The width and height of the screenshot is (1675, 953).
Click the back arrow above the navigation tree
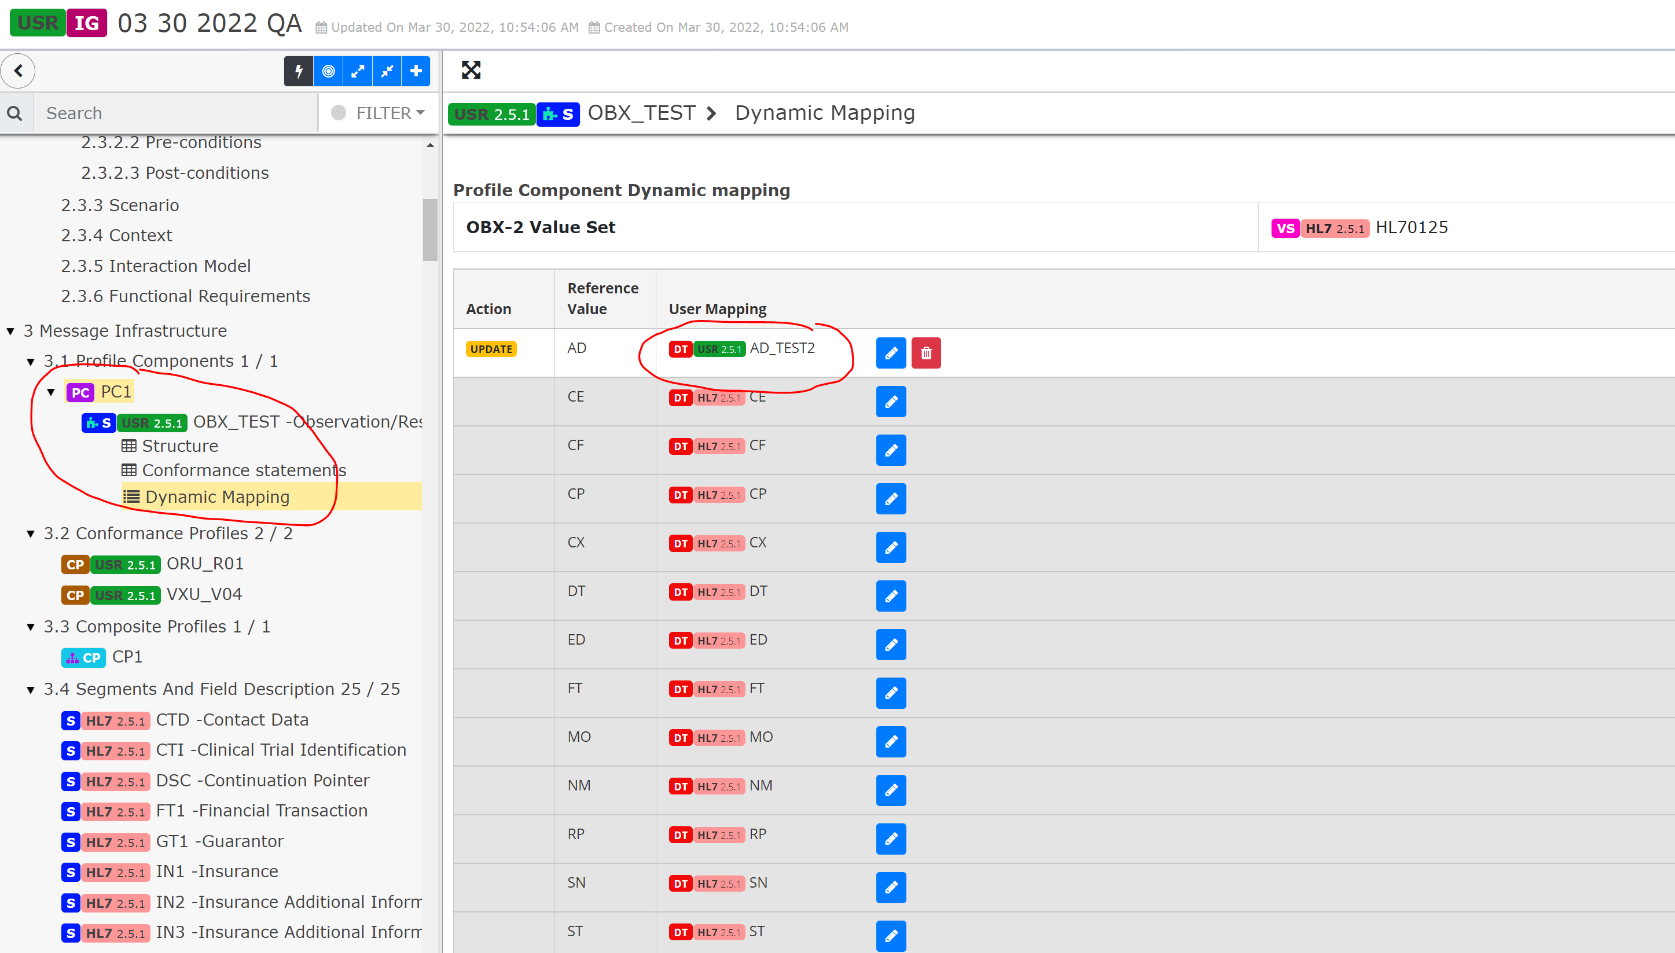click(19, 71)
